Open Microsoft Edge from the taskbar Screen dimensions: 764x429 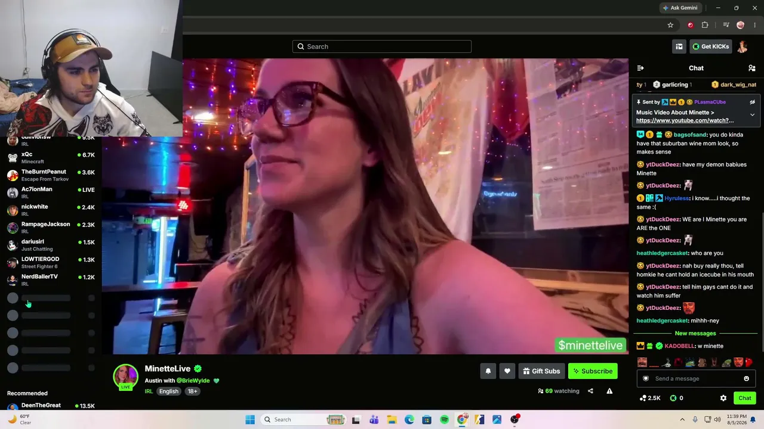[x=409, y=419]
